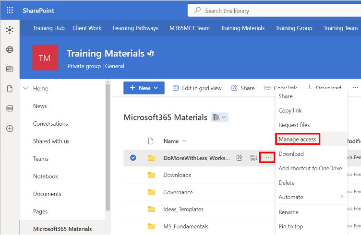This screenshot has width=361, height=235.
Task: Click the left navigation vertical scrollbar
Action: pos(108,147)
